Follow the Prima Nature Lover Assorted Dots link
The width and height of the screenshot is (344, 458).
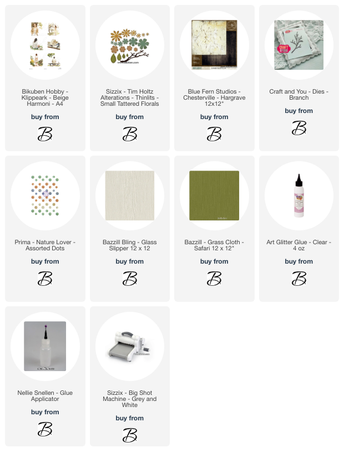pyautogui.click(x=45, y=245)
